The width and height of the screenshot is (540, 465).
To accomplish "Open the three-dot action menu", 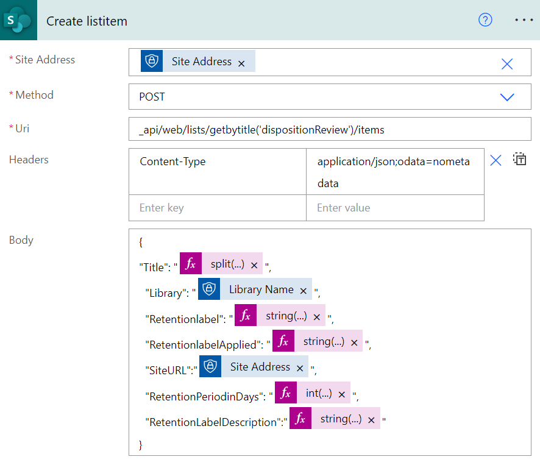I will [524, 20].
